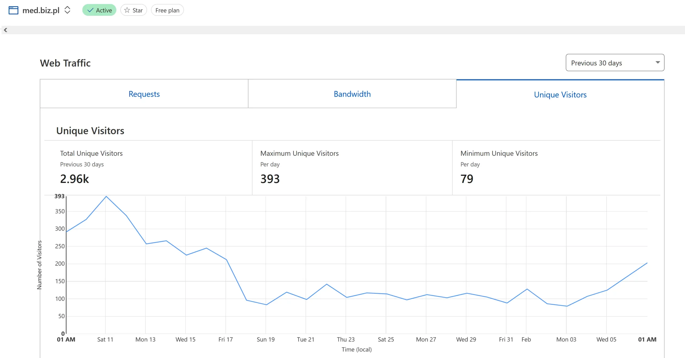
Task: Click the checkmark in Active badge
Action: 90,10
